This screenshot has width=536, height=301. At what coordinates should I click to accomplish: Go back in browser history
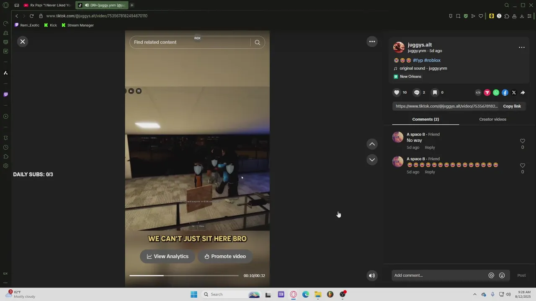pos(16,16)
